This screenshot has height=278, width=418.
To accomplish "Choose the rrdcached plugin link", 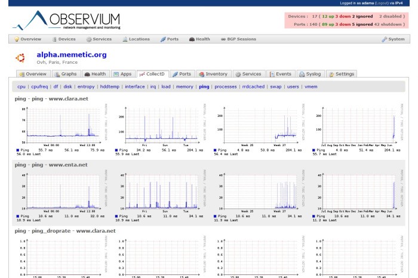I will coord(253,87).
